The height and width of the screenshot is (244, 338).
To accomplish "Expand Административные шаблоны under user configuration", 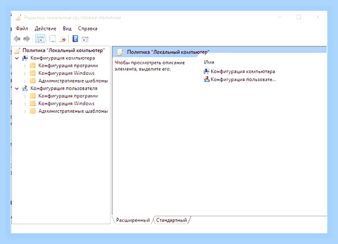I will pyautogui.click(x=25, y=112).
